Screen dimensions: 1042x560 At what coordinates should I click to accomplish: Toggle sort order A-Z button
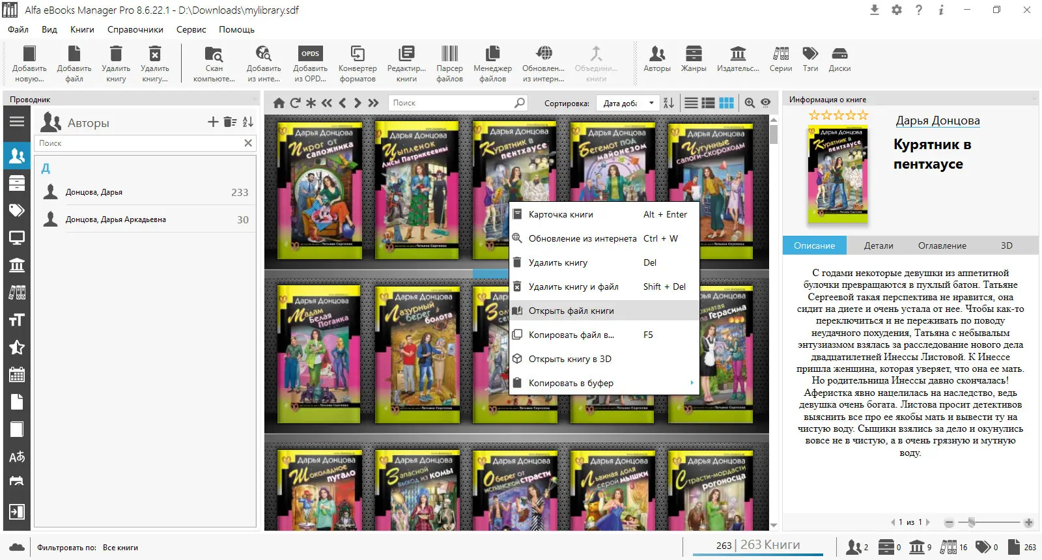point(669,103)
